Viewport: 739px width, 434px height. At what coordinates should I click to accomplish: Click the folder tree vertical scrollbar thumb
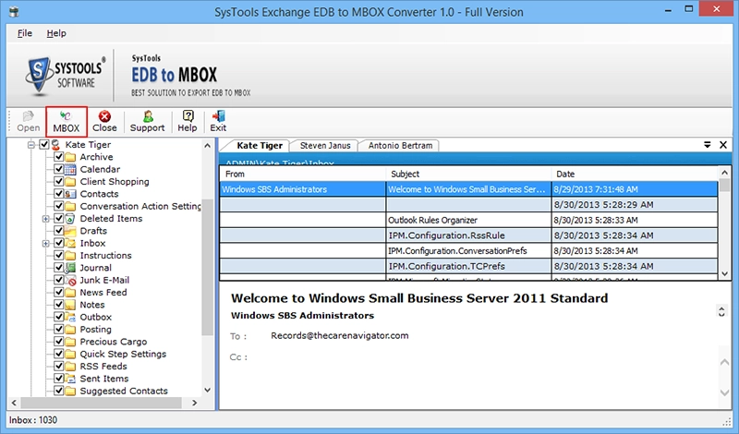(x=207, y=267)
